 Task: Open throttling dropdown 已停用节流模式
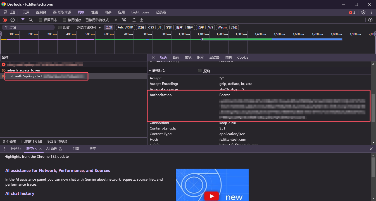coord(101,20)
